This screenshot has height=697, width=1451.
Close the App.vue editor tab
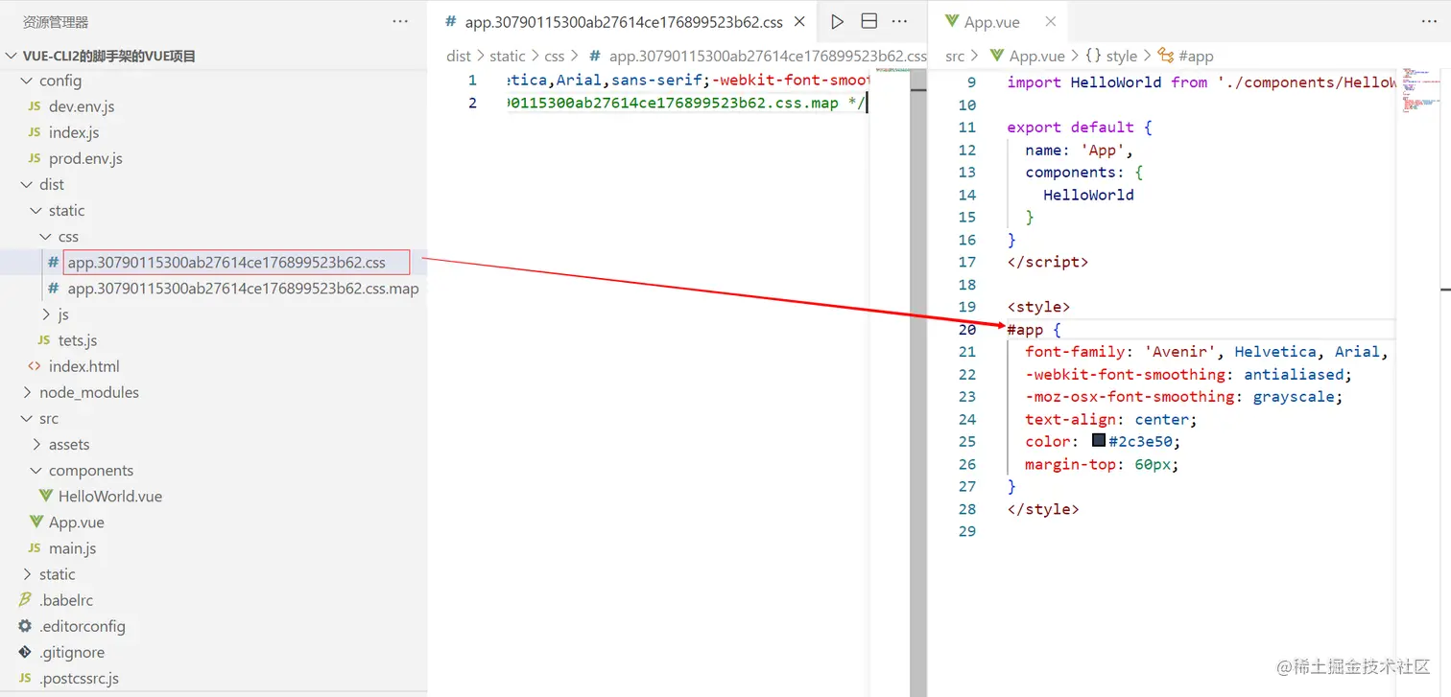tap(1051, 21)
